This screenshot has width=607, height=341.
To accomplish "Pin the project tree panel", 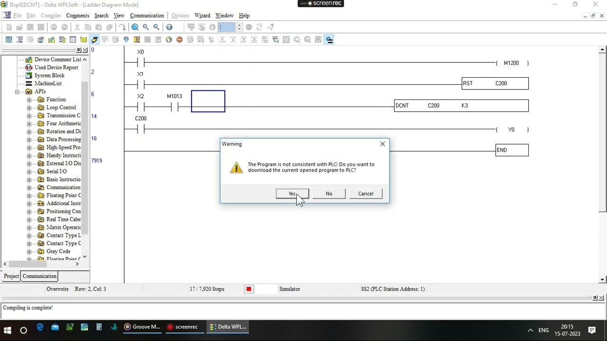I will tap(79, 50).
